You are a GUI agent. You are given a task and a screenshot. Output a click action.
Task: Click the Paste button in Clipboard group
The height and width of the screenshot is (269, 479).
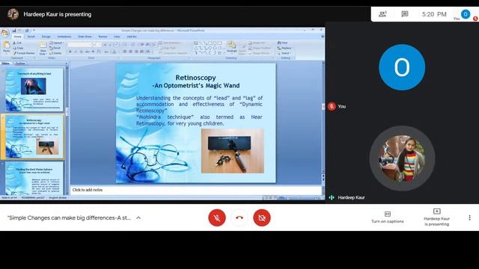(x=7, y=47)
